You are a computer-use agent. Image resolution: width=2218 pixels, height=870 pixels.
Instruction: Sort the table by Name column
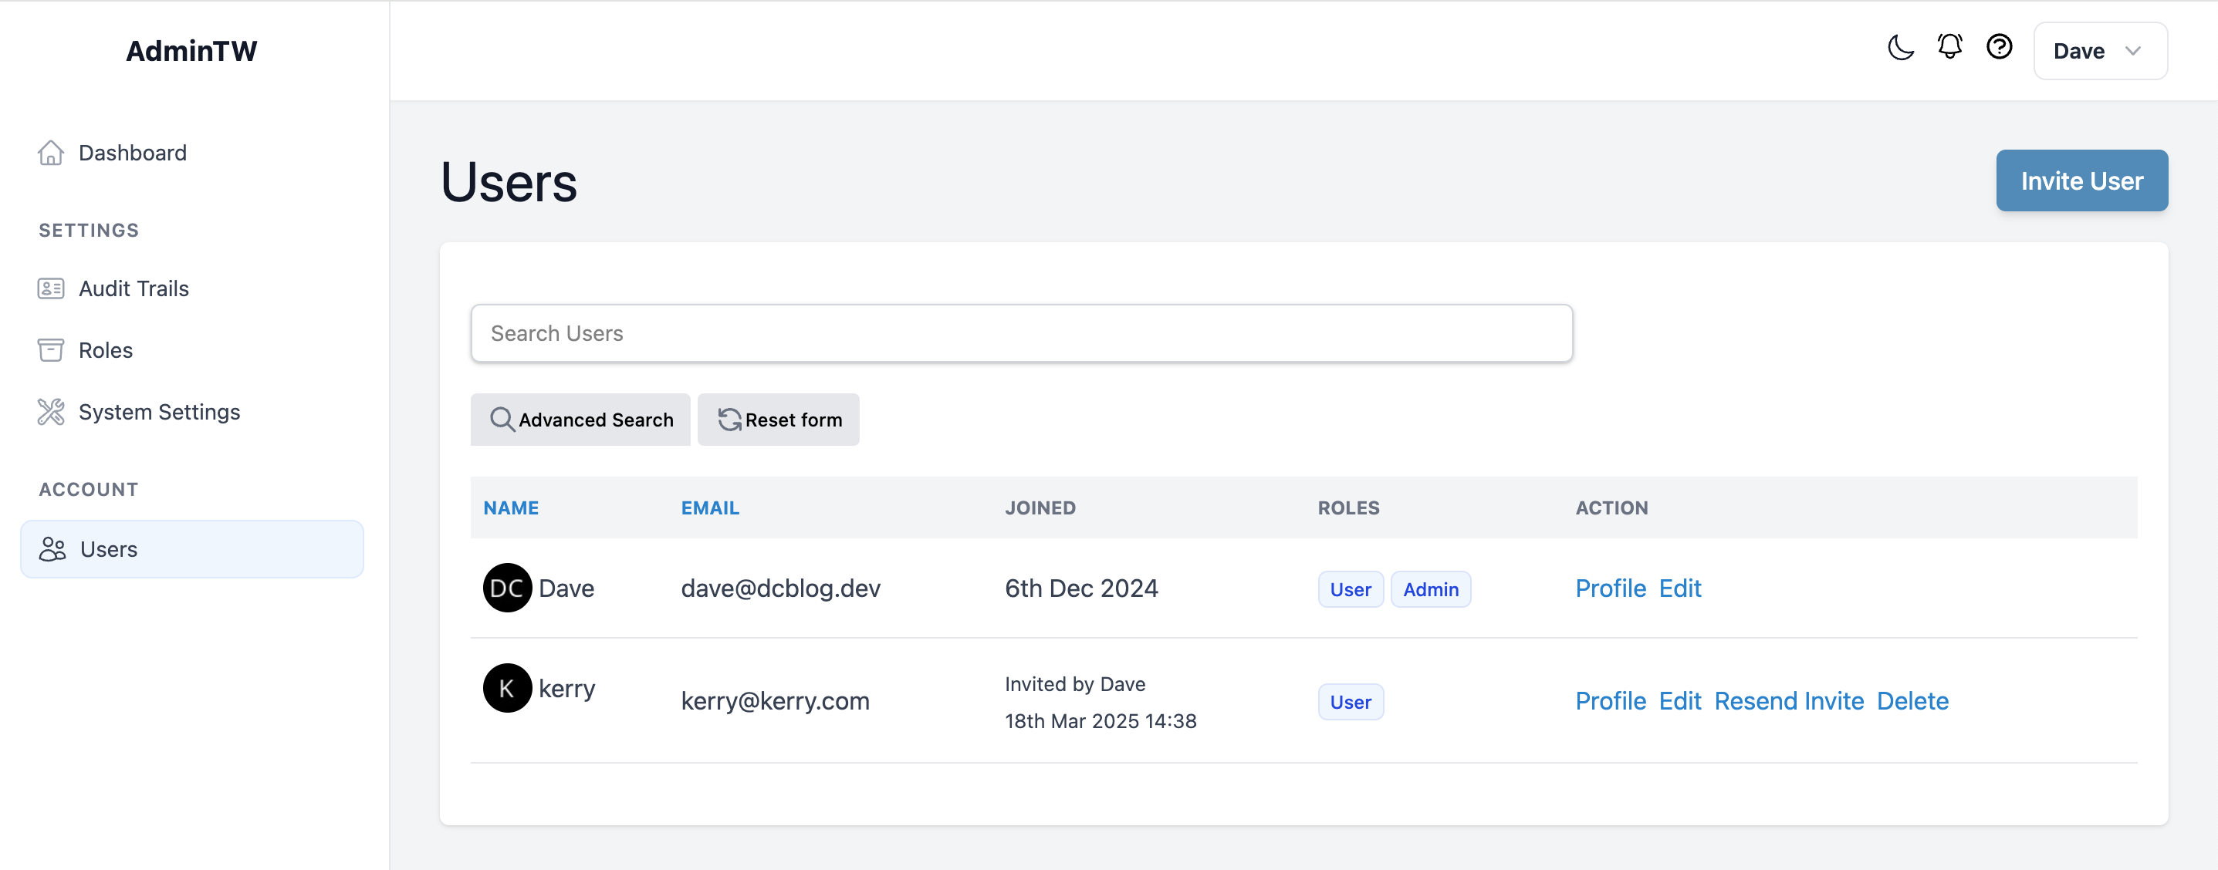(x=511, y=507)
